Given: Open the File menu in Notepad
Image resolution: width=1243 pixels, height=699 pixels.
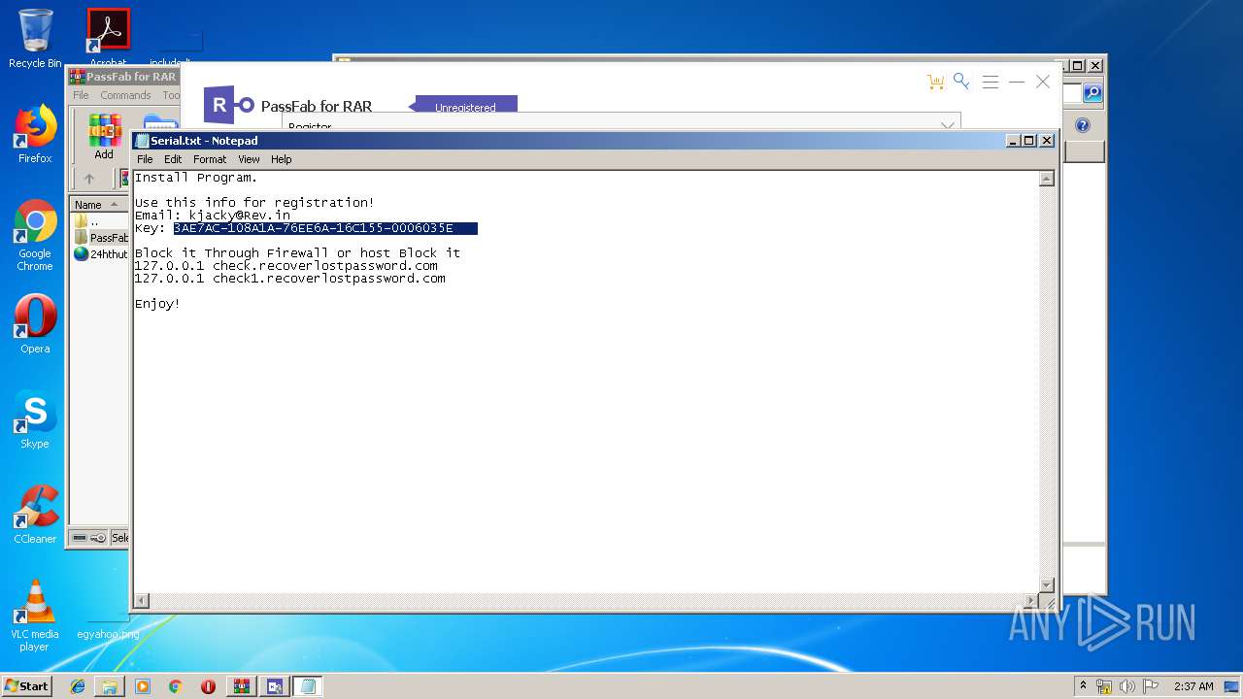Looking at the screenshot, I should point(145,159).
